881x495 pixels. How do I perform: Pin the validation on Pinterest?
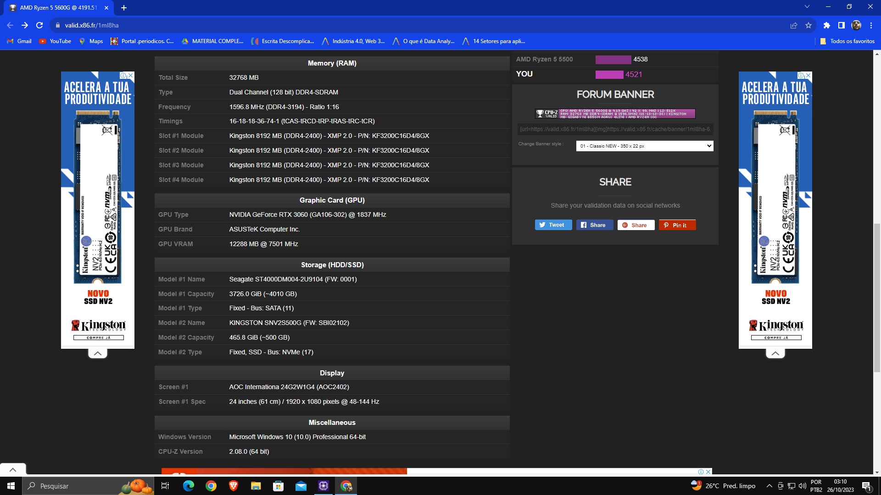click(x=677, y=225)
